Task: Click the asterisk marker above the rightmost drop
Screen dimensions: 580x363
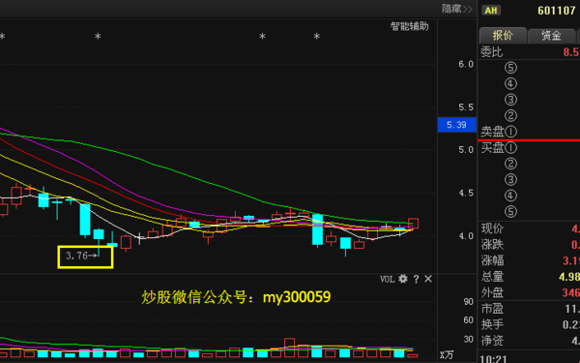Action: tap(317, 37)
